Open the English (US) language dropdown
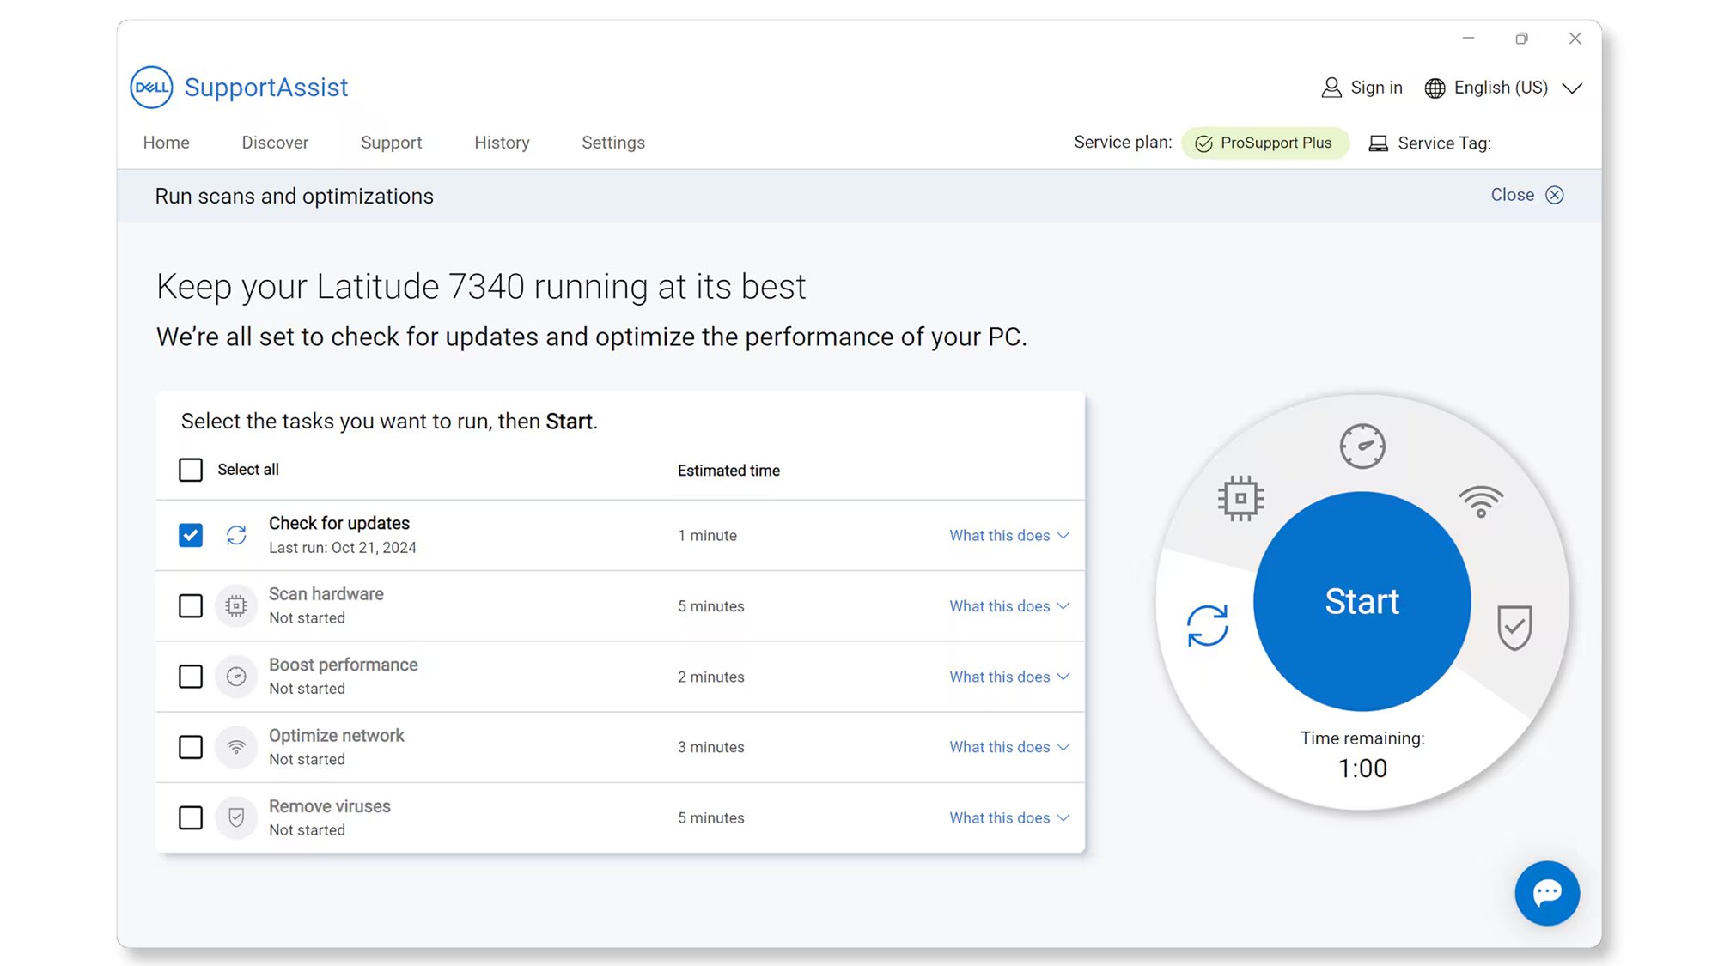 [x=1503, y=88]
